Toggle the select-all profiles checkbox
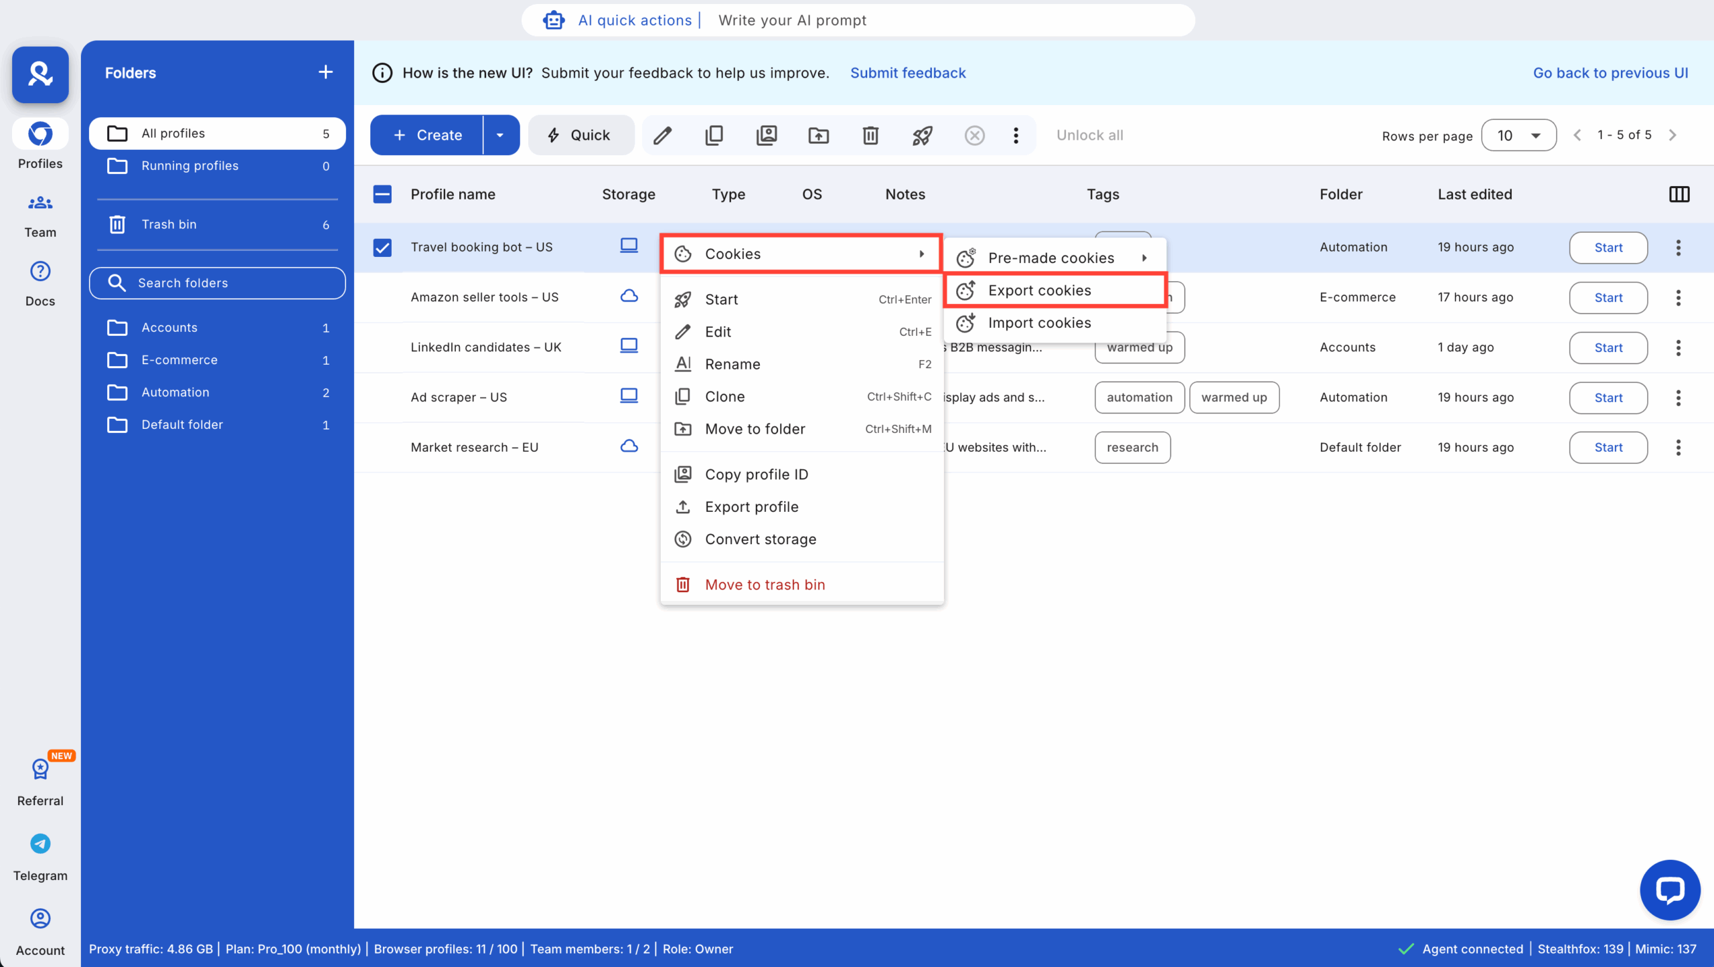The width and height of the screenshot is (1714, 967). pos(382,194)
